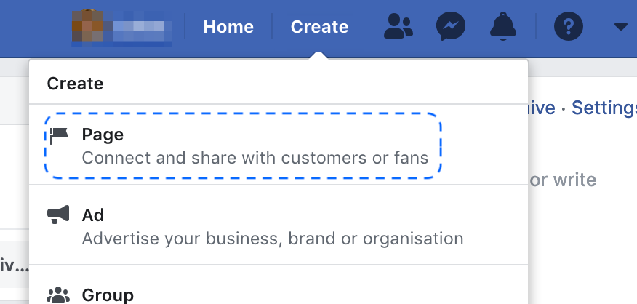Open the pixelated profile picture
Screen dimensions: 637x304
(x=87, y=26)
